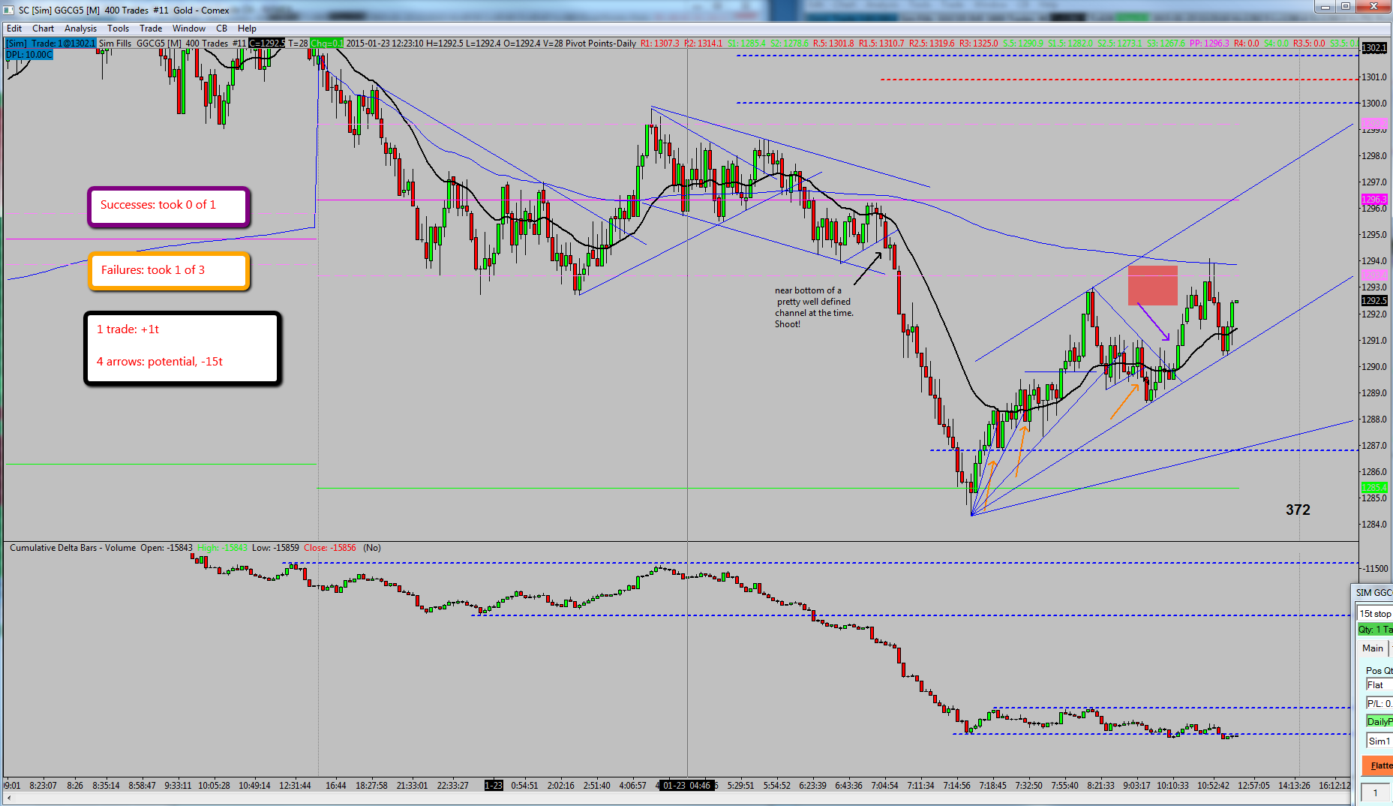Image resolution: width=1393 pixels, height=806 pixels.
Task: Click the '[Sim] Trade: 1@1302.1' header label
Action: click(51, 44)
